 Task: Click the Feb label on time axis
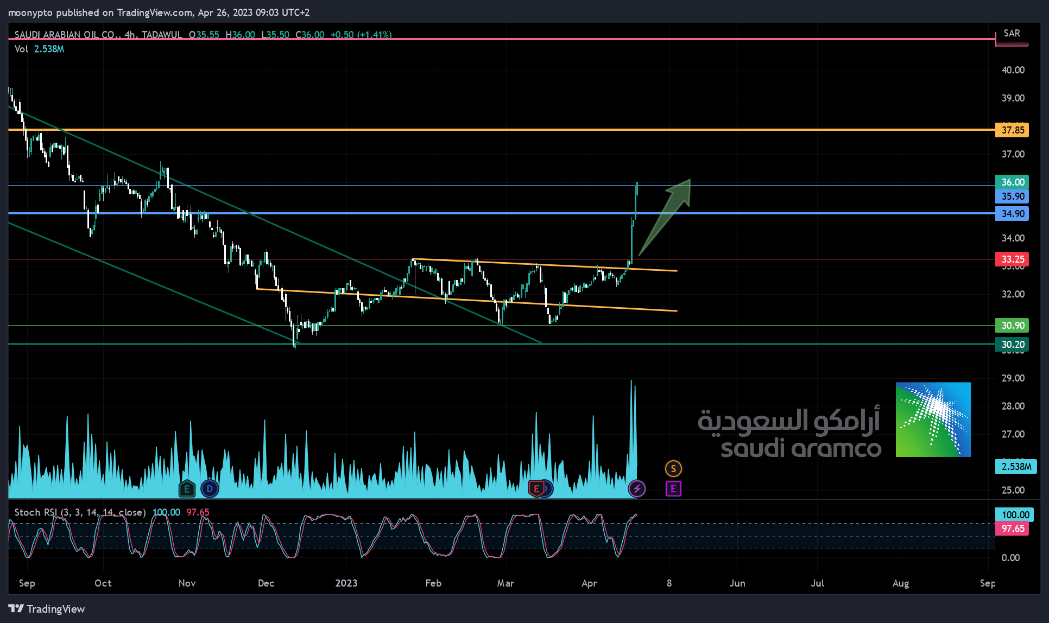[x=433, y=583]
